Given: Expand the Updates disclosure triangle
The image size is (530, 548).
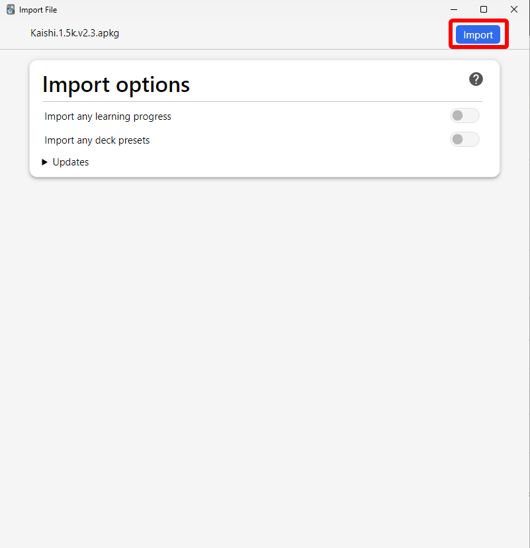Looking at the screenshot, I should click(x=45, y=162).
